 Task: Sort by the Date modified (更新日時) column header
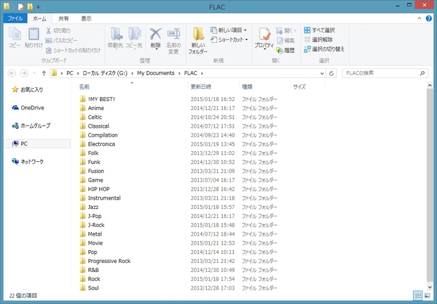[201, 87]
